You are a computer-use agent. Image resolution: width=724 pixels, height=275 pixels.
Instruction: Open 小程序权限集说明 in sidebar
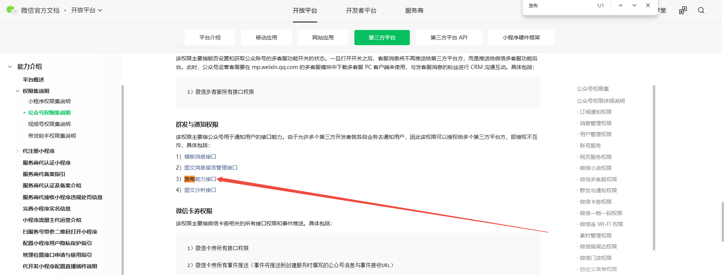click(49, 101)
